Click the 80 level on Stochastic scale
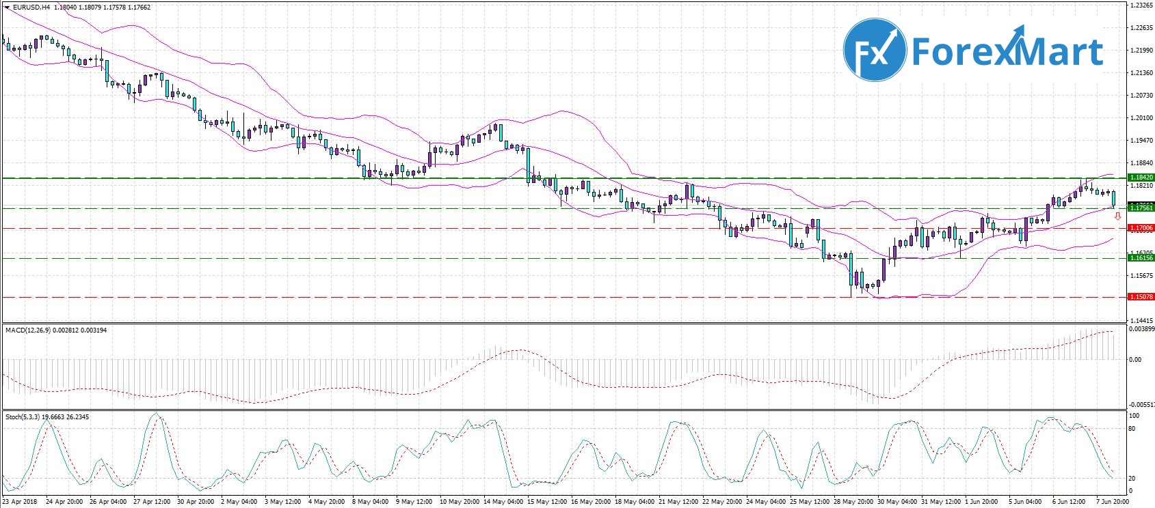 (x=1132, y=429)
